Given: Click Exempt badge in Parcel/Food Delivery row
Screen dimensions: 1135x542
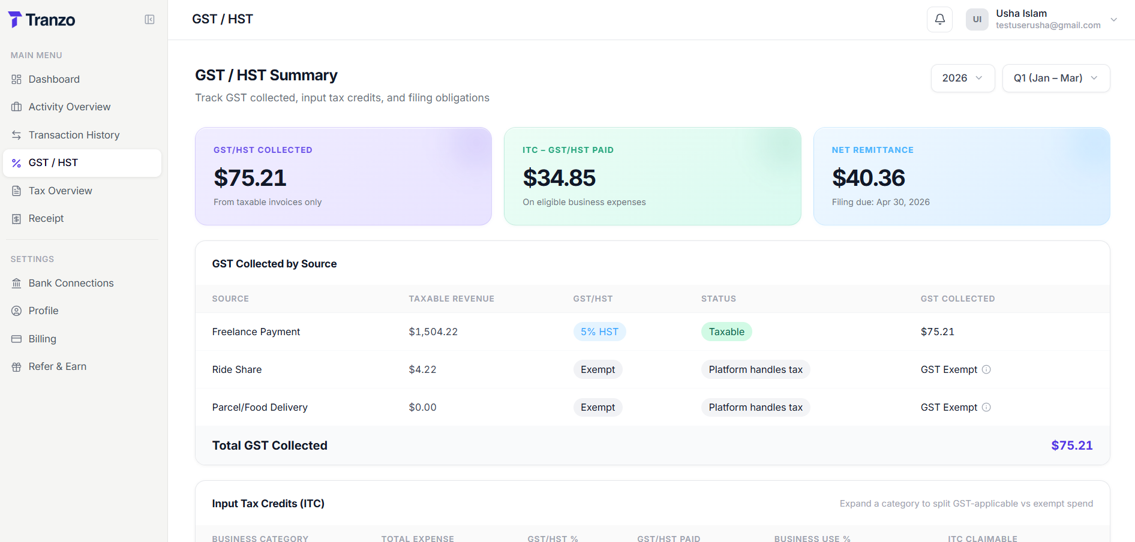Looking at the screenshot, I should [x=597, y=407].
